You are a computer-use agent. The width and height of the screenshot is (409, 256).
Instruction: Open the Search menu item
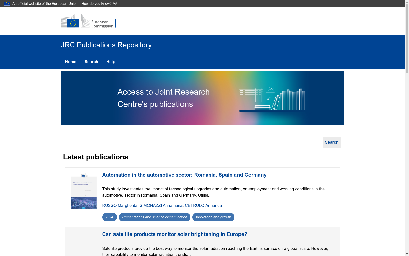(x=92, y=62)
